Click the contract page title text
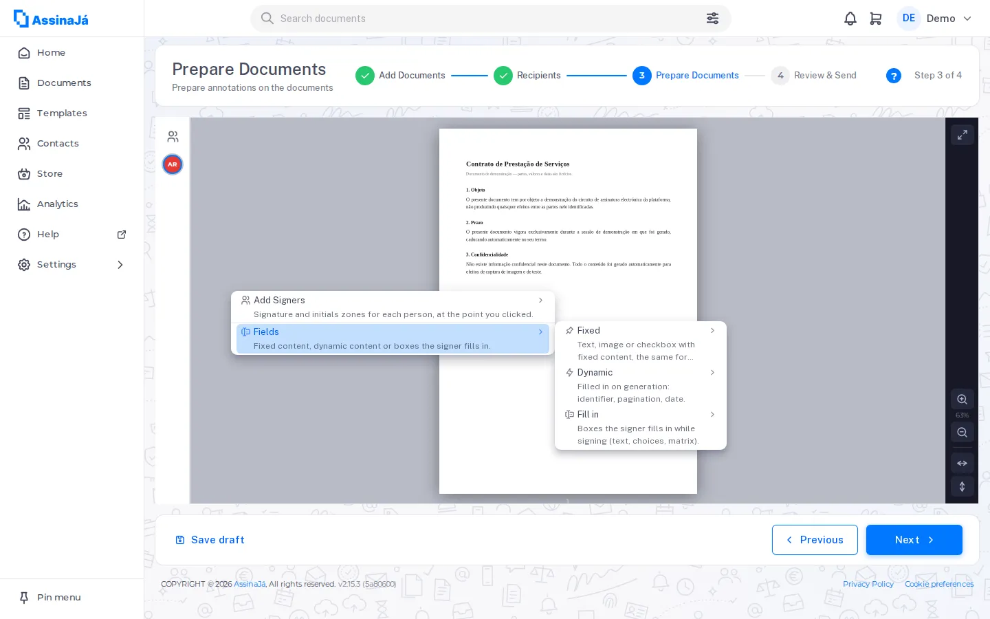This screenshot has width=990, height=619. [x=518, y=164]
